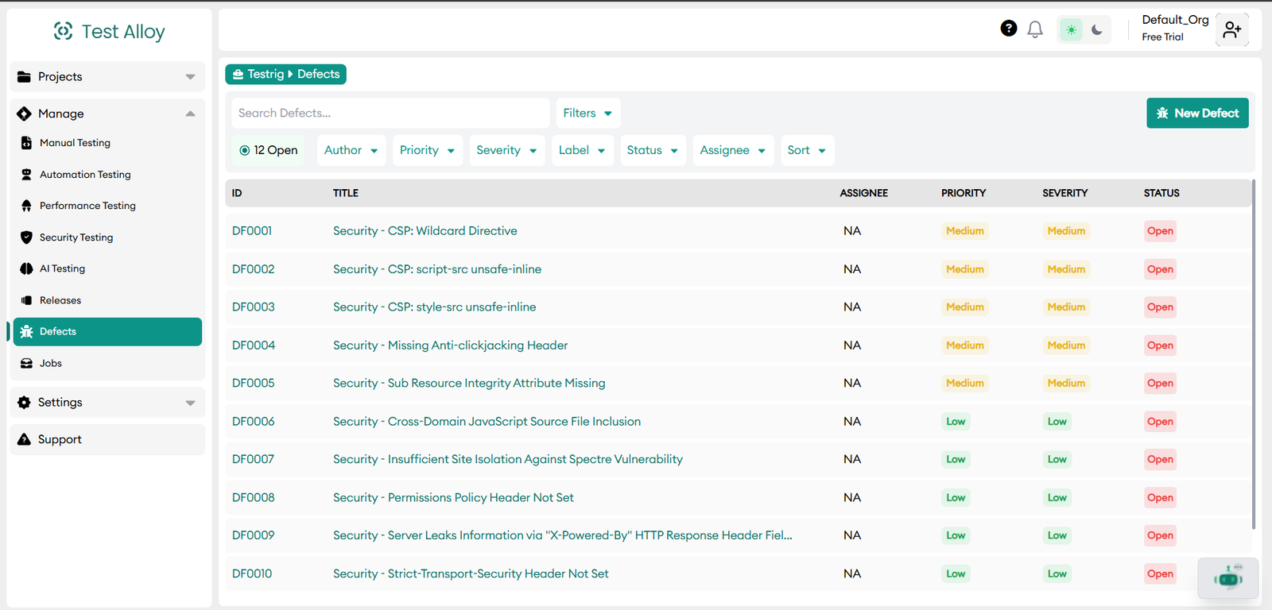The height and width of the screenshot is (610, 1272).
Task: Click the SEVERITY column header
Action: point(1065,193)
